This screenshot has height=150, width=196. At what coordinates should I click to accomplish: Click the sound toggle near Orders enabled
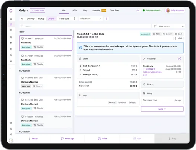click(138, 10)
